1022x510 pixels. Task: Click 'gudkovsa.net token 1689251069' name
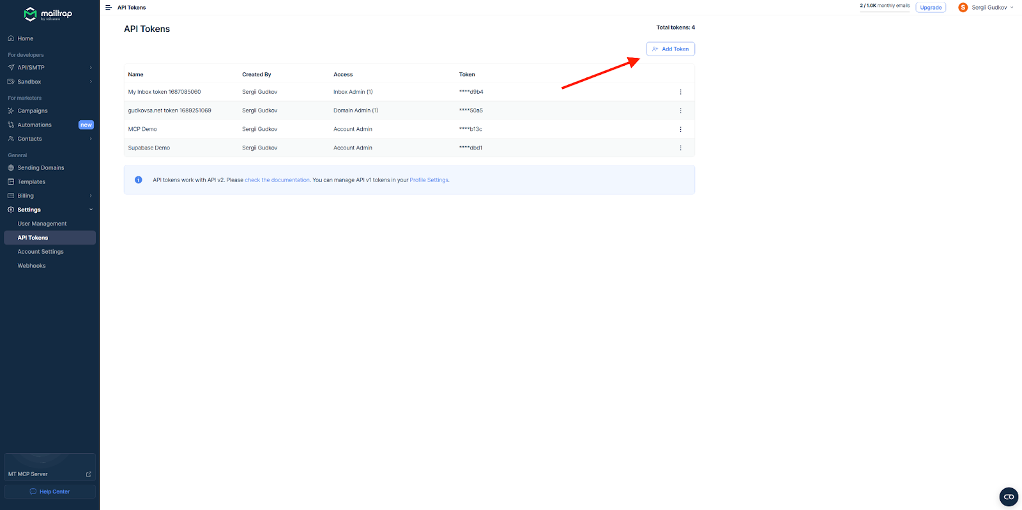(x=169, y=111)
